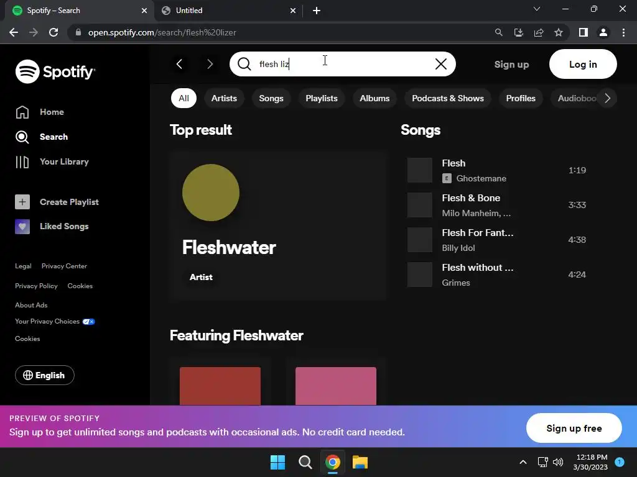Open a new browser tab

tap(317, 11)
